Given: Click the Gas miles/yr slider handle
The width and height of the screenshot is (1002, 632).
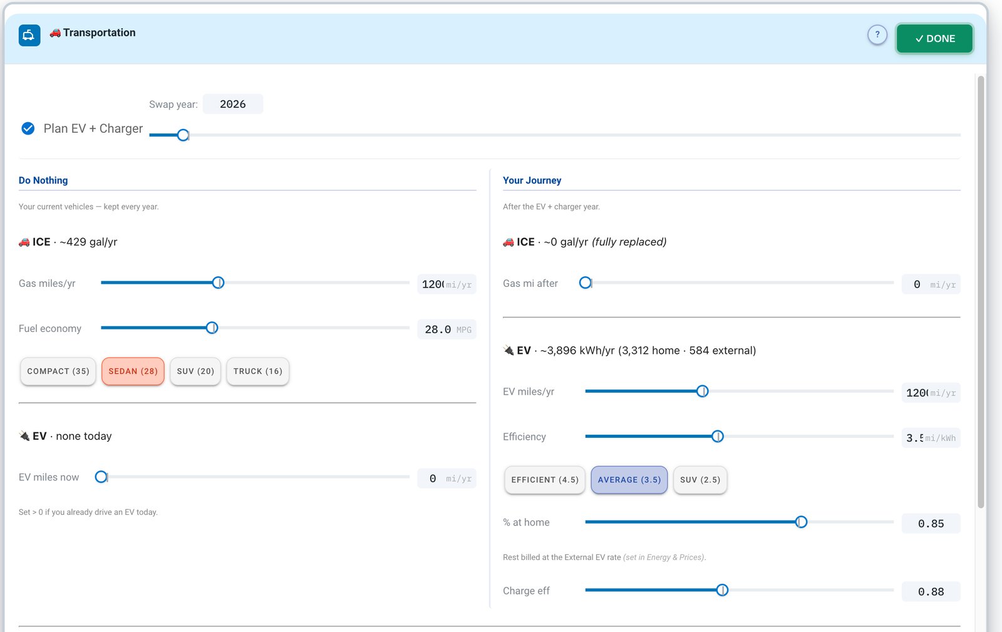Looking at the screenshot, I should tap(218, 282).
